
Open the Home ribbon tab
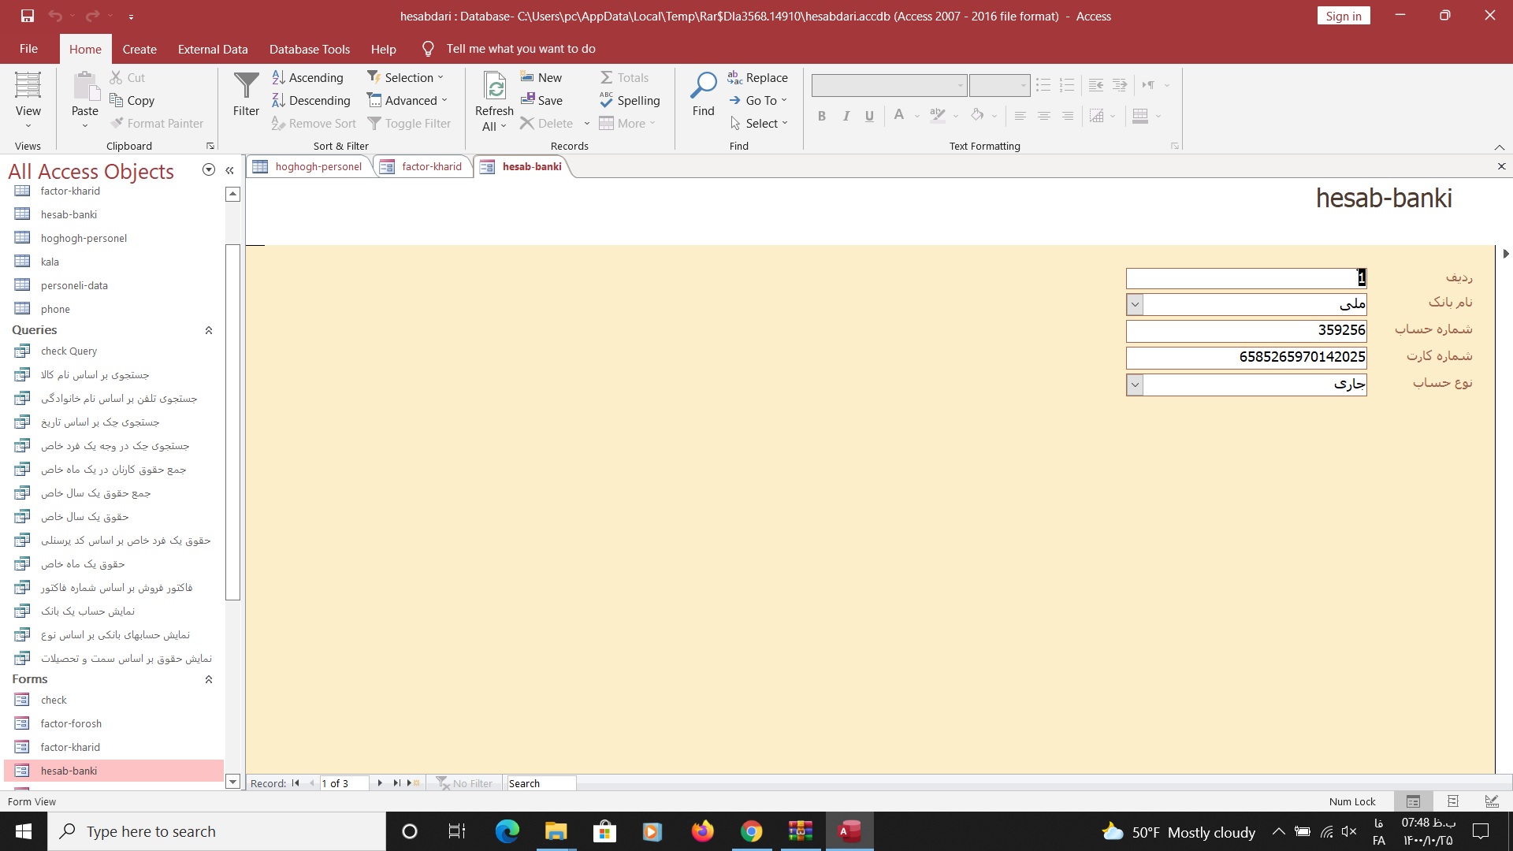tap(84, 49)
